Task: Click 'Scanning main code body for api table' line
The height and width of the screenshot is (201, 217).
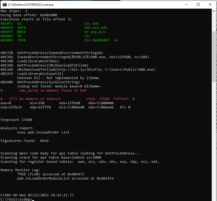Action: pyautogui.click(x=71, y=153)
